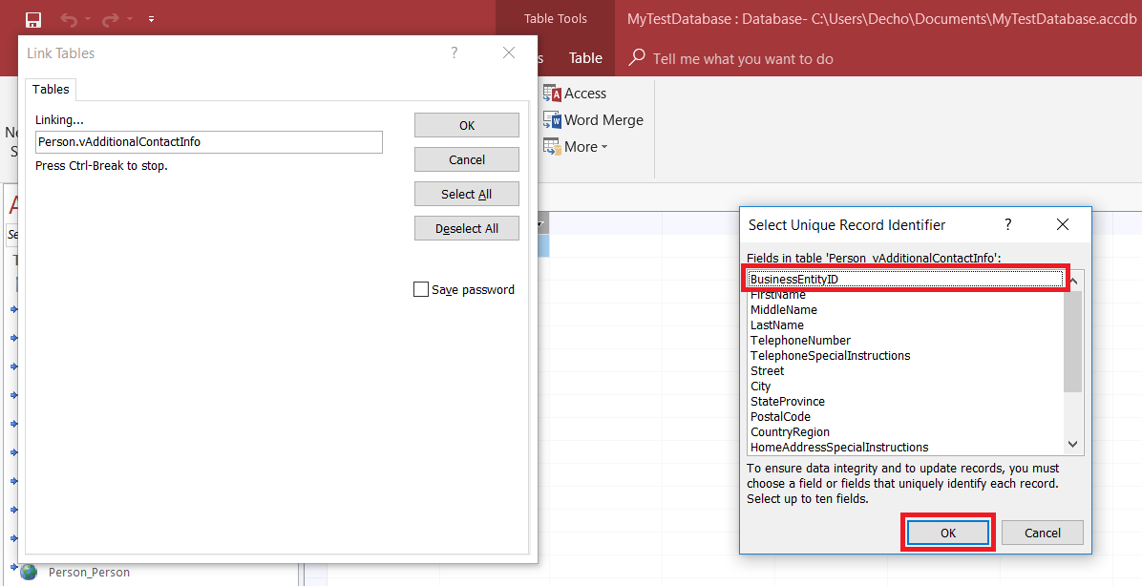
Task: Click the Linking table name text field
Action: click(209, 142)
